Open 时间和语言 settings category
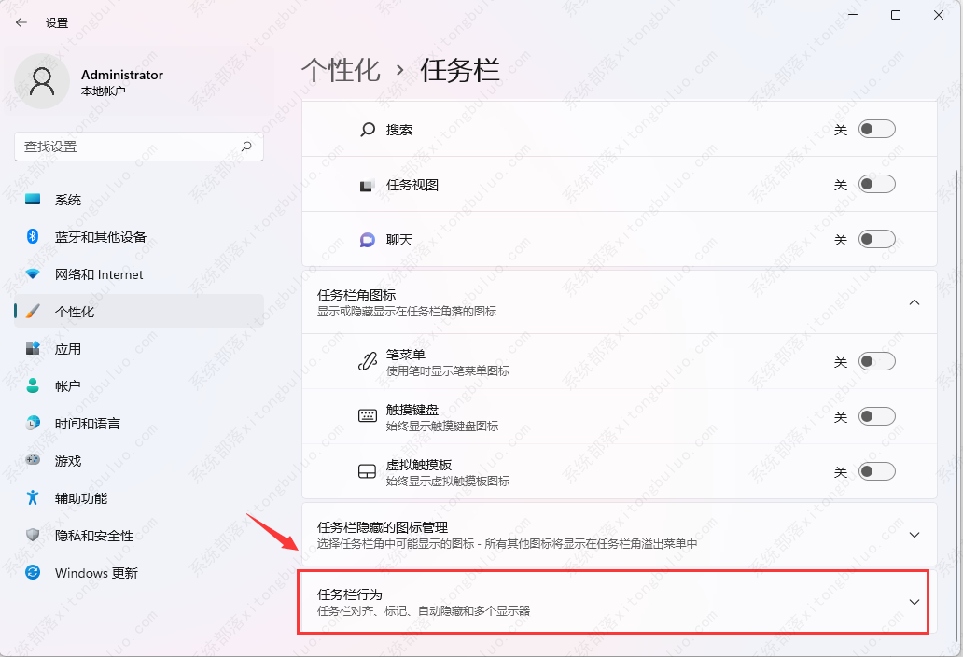Viewport: 963px width, 657px height. click(x=87, y=424)
